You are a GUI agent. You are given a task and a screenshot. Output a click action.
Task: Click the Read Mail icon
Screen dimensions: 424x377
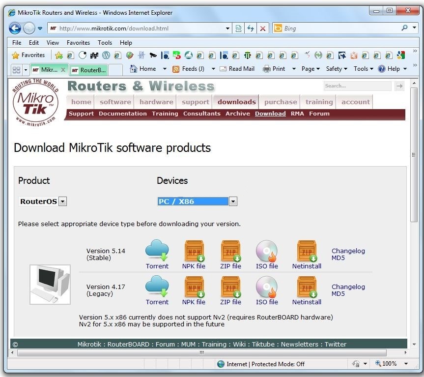click(x=223, y=69)
